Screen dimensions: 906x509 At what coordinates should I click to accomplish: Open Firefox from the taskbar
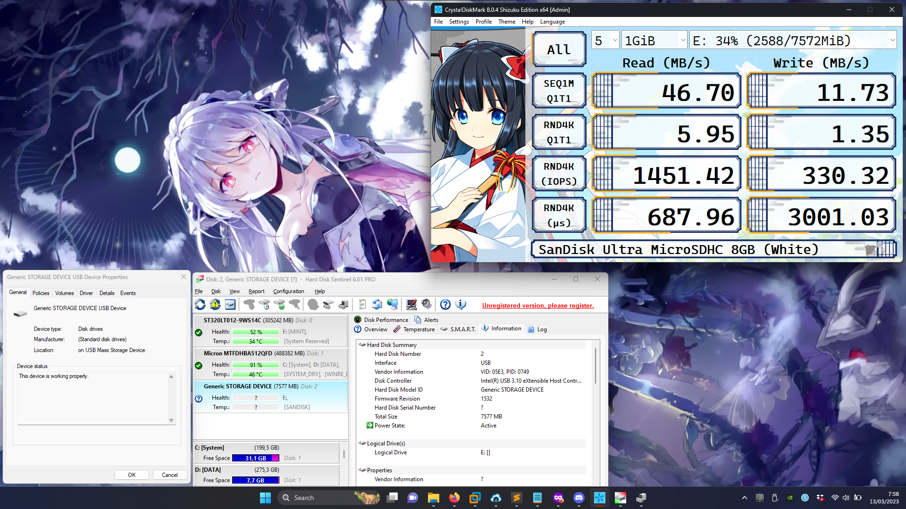(x=454, y=498)
